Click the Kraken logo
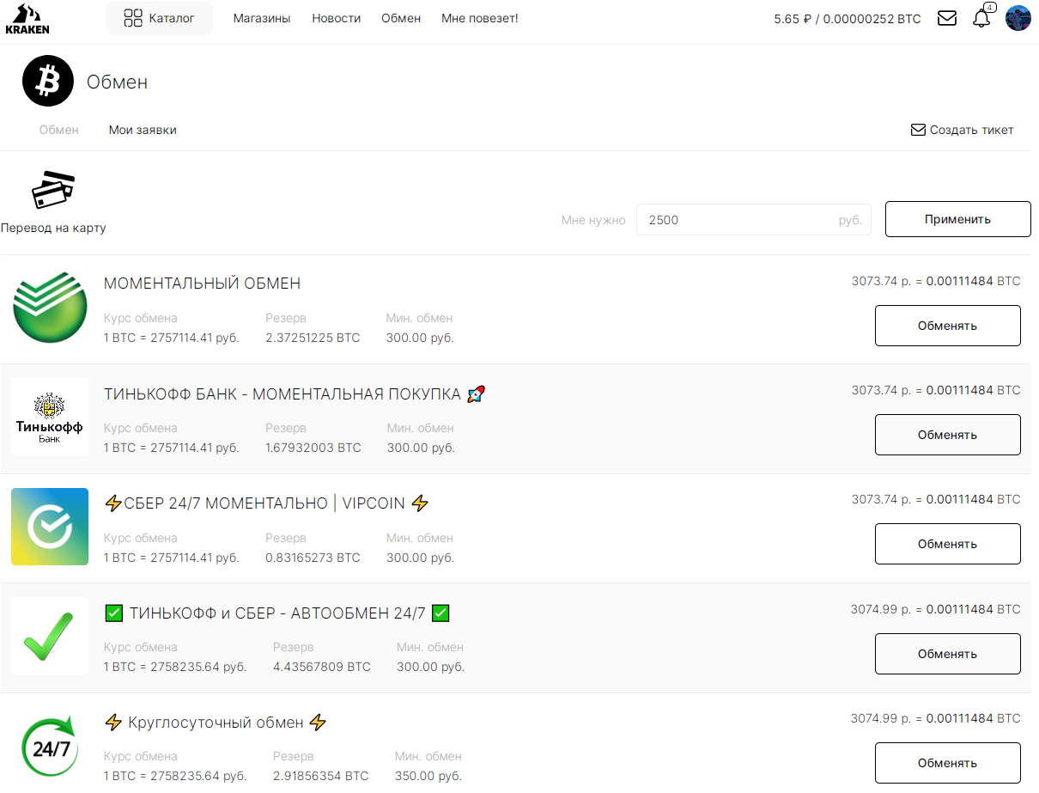 pos(27,18)
